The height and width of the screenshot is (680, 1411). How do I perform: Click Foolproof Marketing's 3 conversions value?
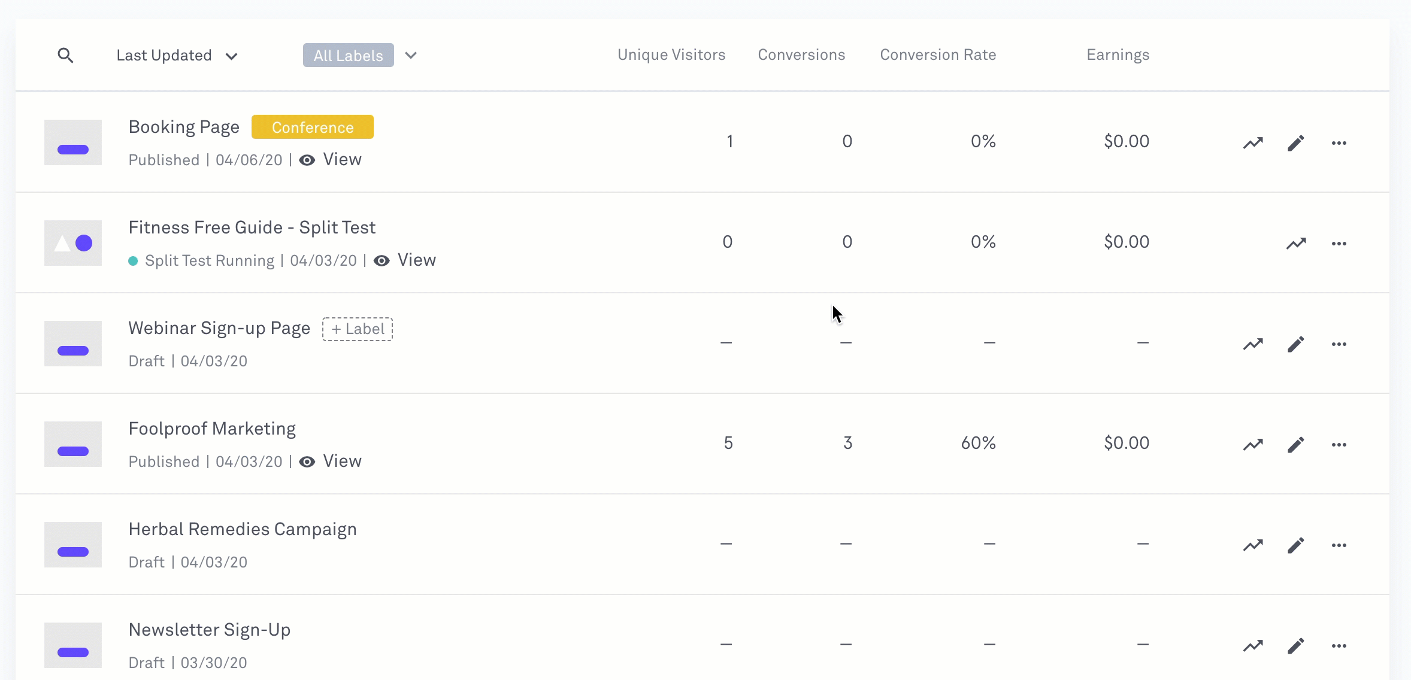tap(847, 443)
